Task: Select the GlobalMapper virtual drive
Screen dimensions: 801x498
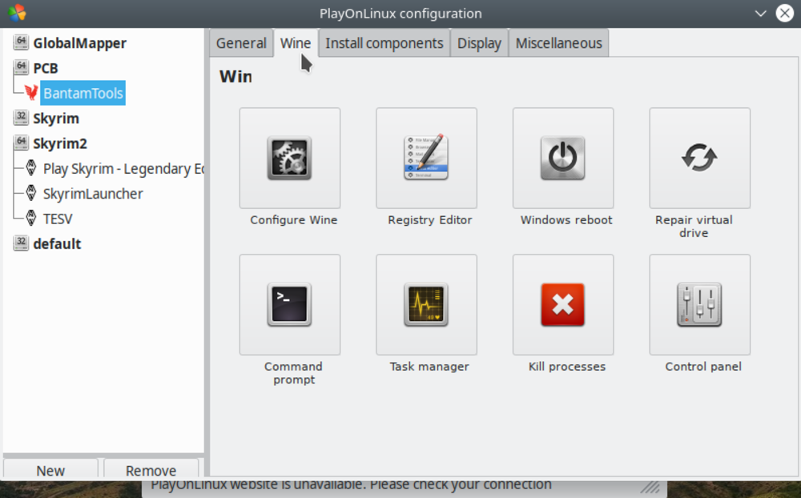Action: coord(79,43)
